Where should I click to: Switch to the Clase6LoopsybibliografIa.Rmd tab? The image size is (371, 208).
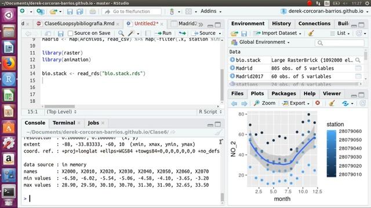[x=79, y=24]
